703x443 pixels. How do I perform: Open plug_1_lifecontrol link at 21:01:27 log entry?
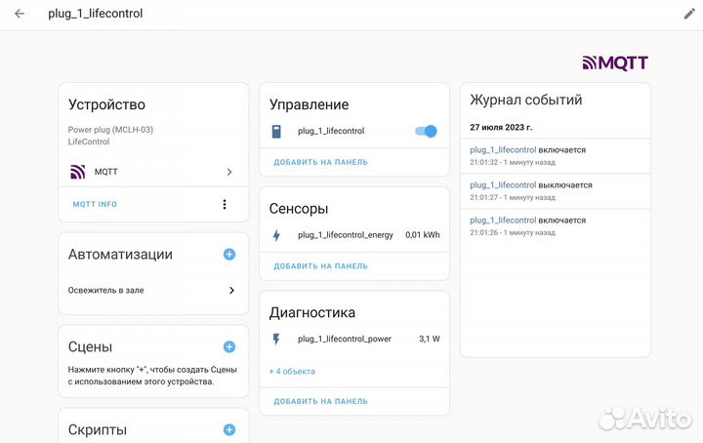point(503,185)
